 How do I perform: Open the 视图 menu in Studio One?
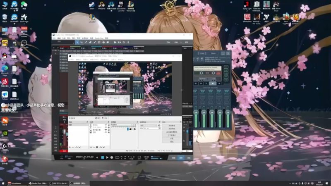(x=91, y=38)
